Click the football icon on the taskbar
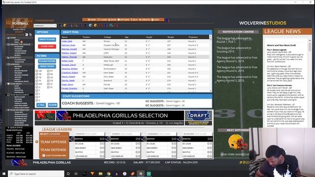Viewport: 315px width, 177px height. pos(133,174)
